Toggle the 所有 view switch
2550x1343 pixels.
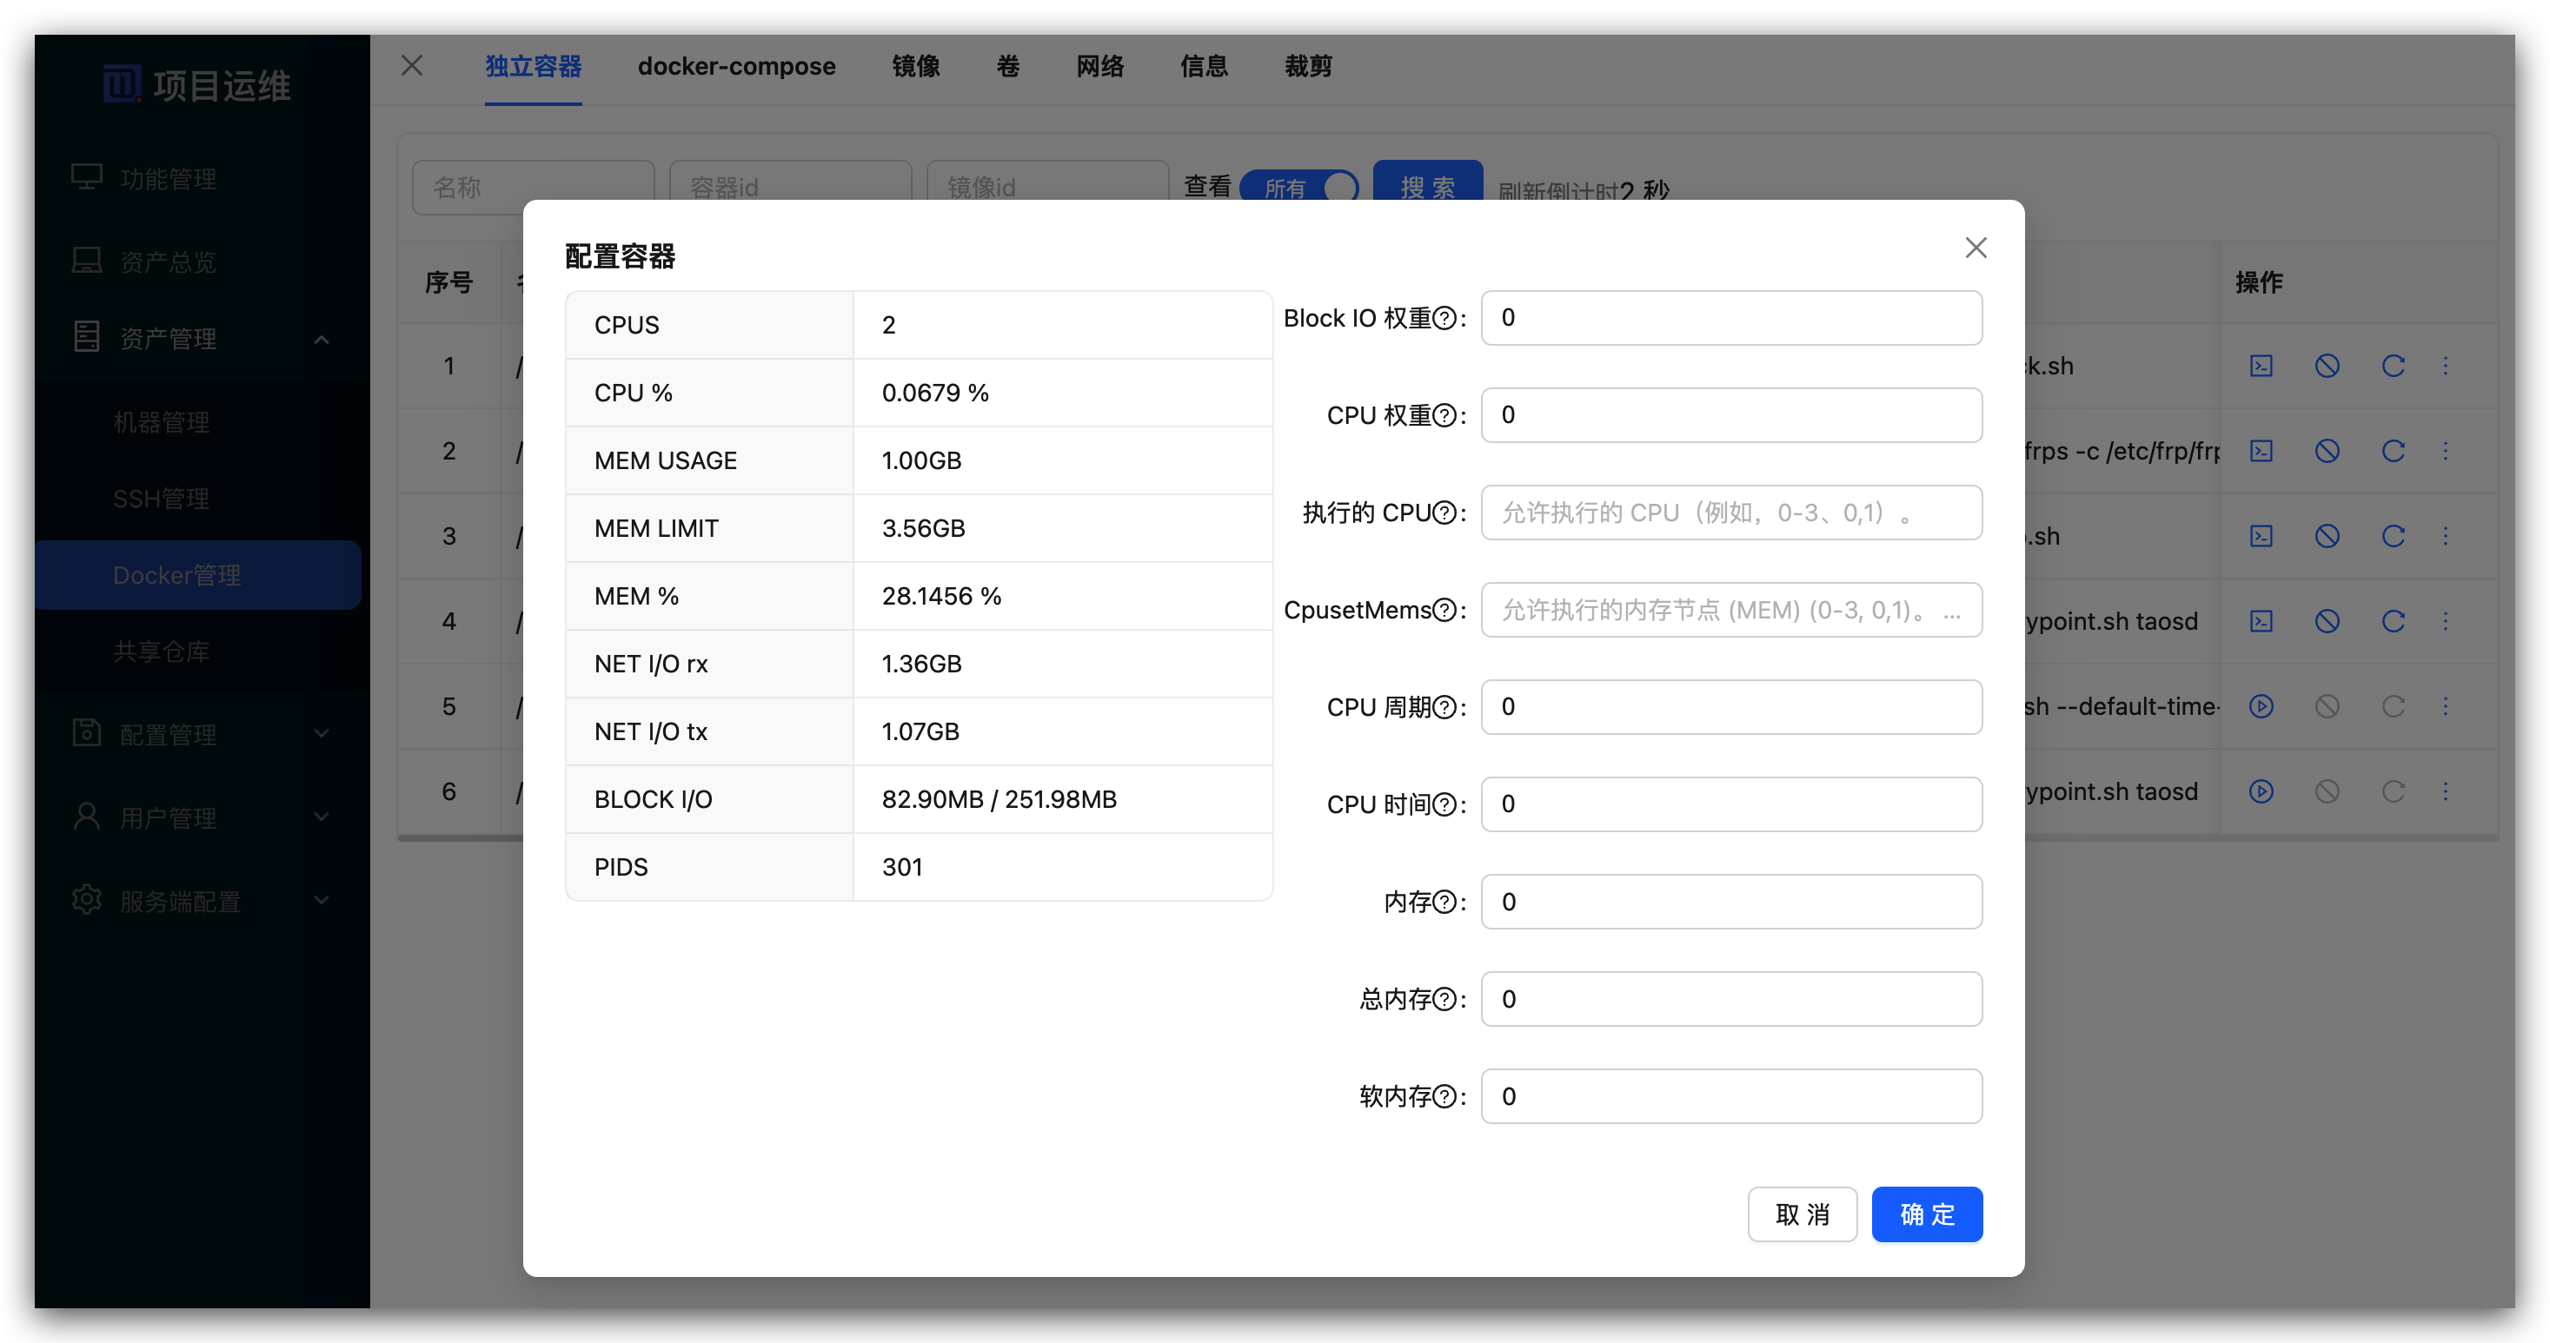(1298, 186)
